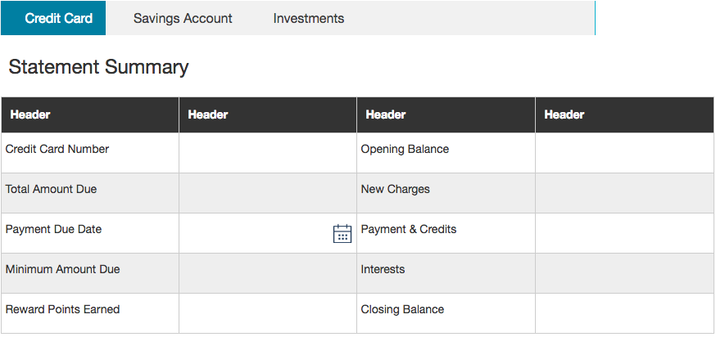
Task: Select the Closing Balance label
Action: (402, 310)
